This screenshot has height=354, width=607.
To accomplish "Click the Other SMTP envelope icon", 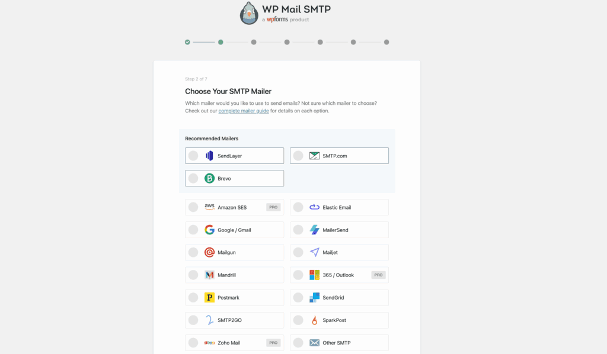I will [x=314, y=343].
